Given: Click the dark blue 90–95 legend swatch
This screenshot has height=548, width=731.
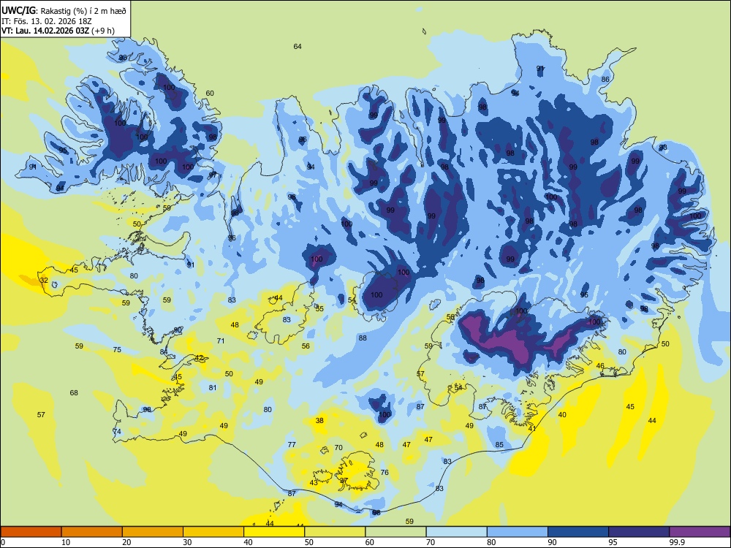Looking at the screenshot, I should pos(578,532).
